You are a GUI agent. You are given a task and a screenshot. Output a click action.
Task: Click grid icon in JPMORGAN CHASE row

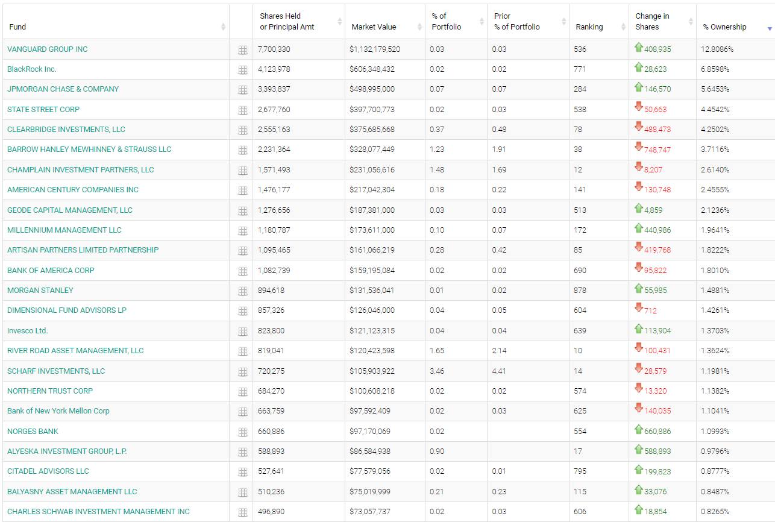243,90
